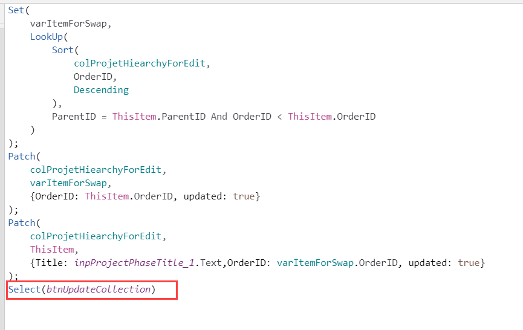Click the Select function keyword
Viewport: 523px width, 330px height.
click(x=23, y=290)
